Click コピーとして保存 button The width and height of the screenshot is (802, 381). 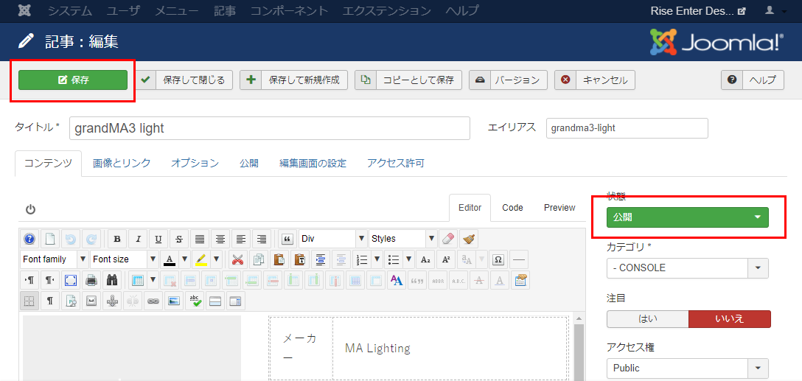pyautogui.click(x=408, y=80)
